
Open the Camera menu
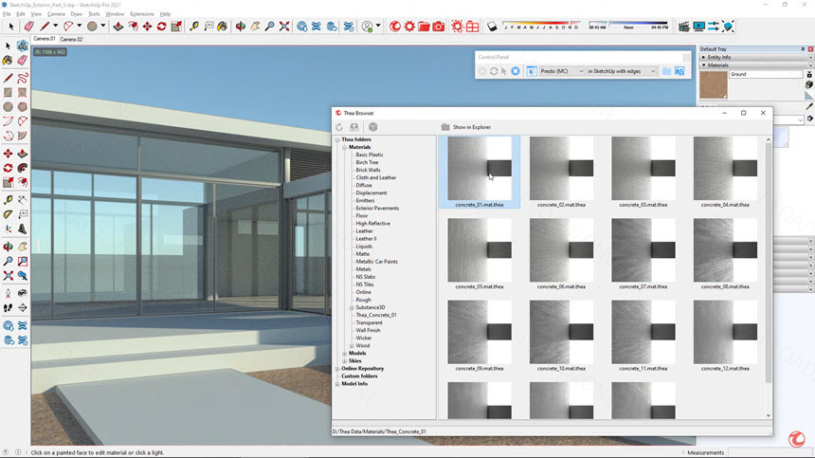coord(56,14)
